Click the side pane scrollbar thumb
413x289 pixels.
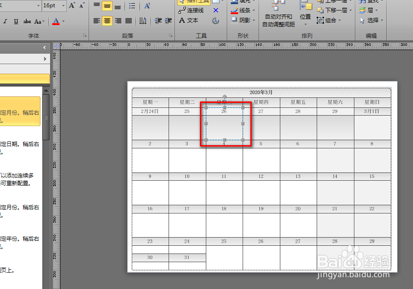coord(46,117)
